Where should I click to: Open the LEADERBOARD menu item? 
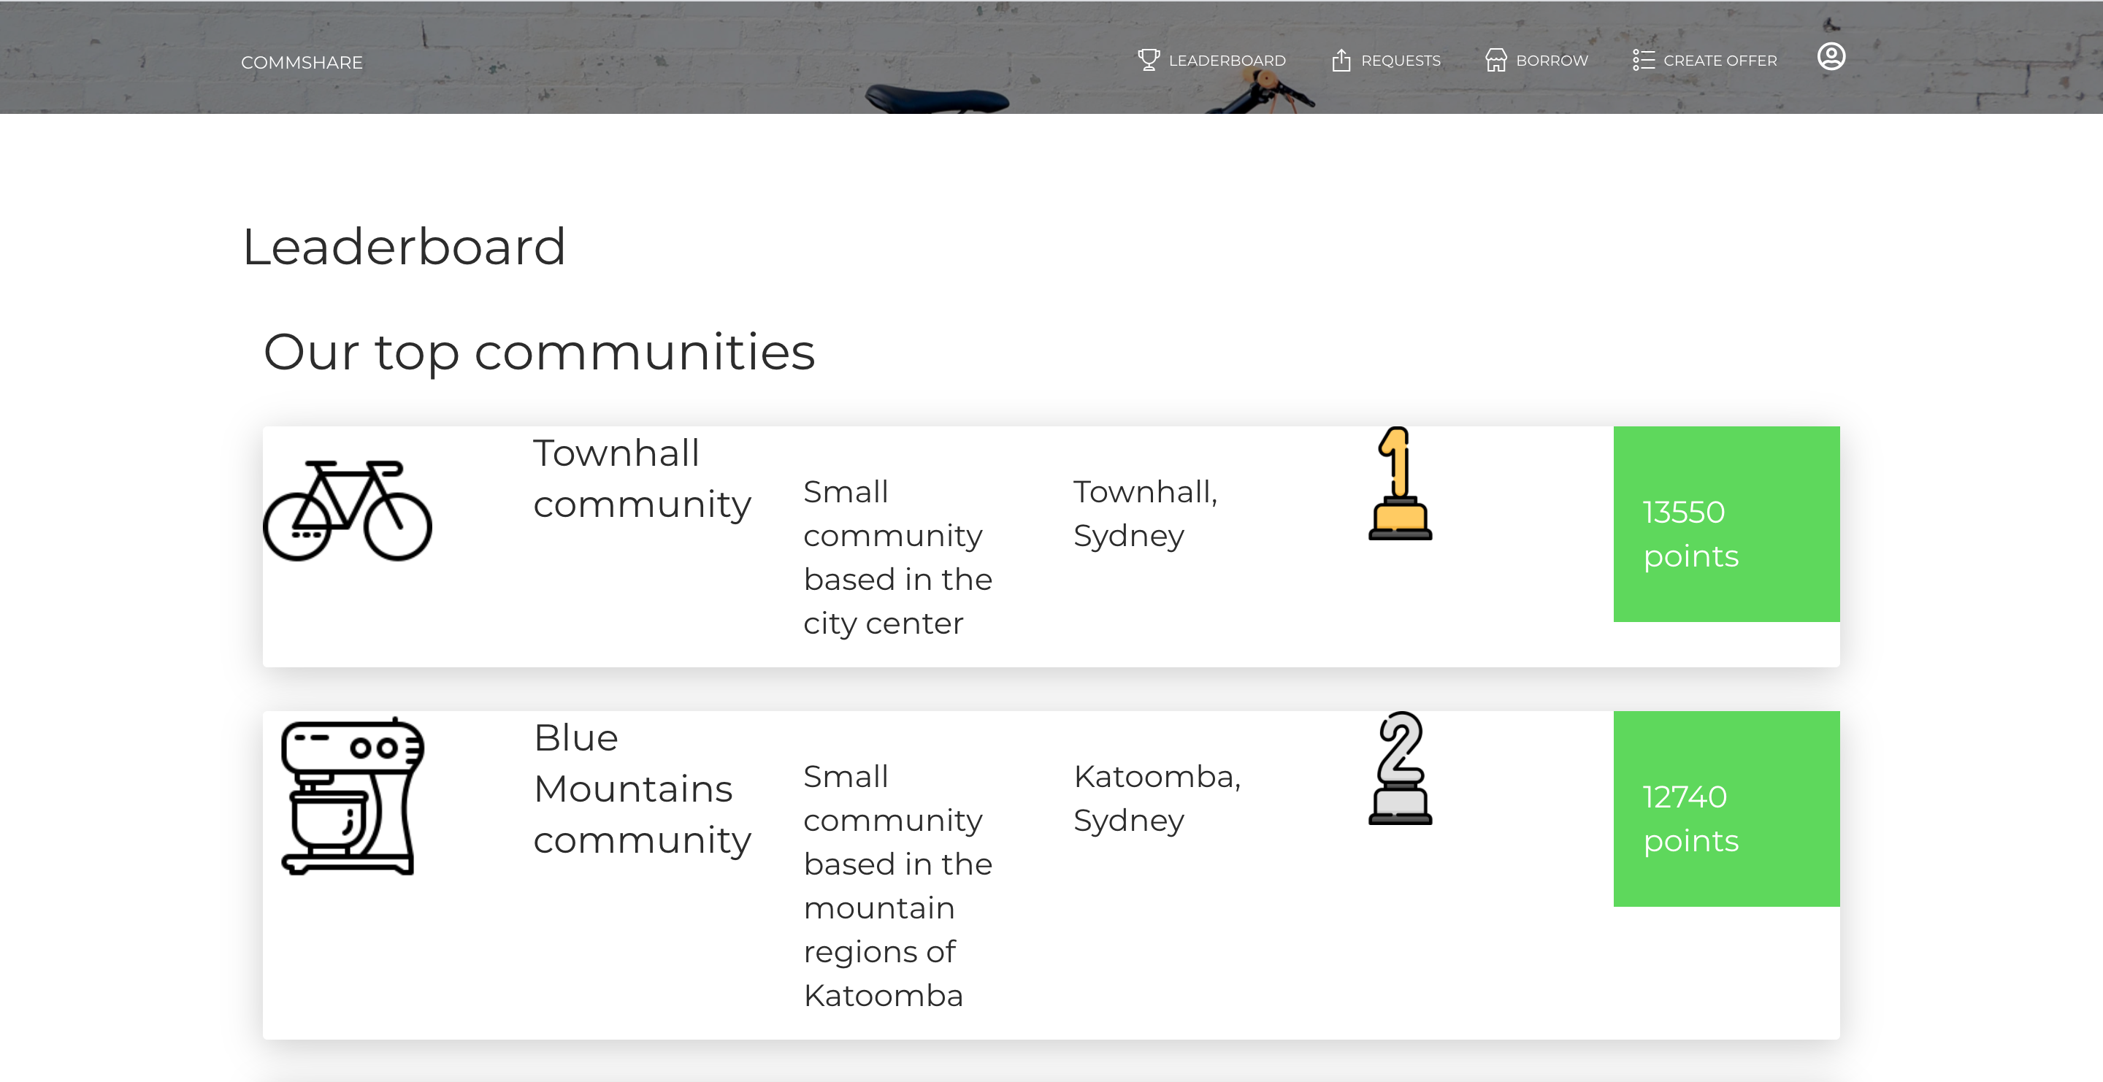point(1226,61)
